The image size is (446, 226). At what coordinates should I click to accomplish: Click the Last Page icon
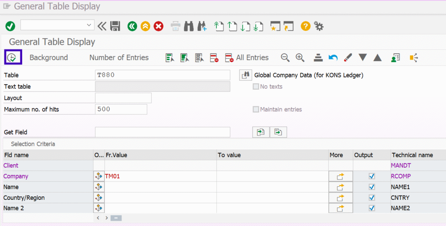[x=258, y=26]
